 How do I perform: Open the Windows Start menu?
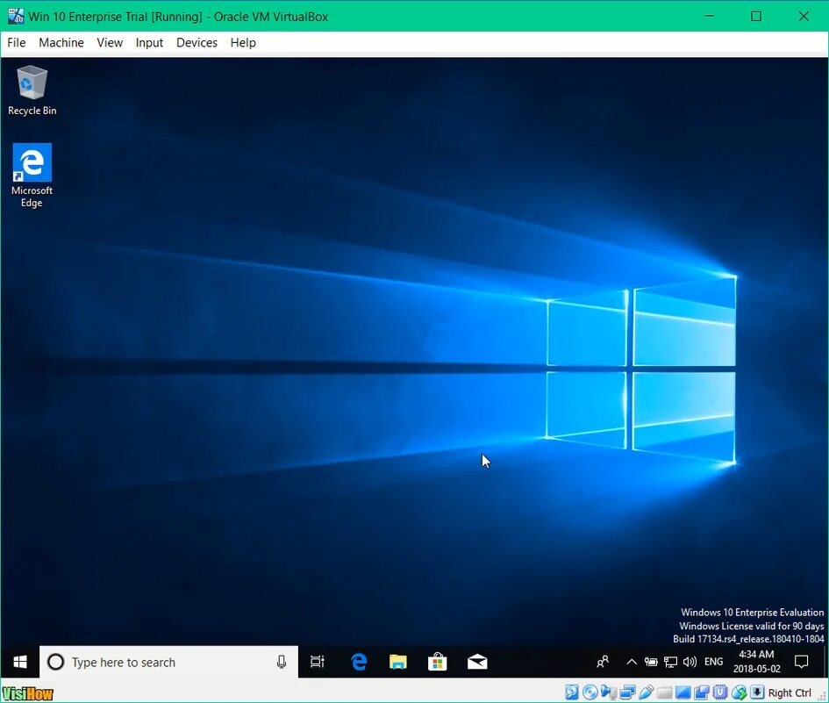click(20, 662)
